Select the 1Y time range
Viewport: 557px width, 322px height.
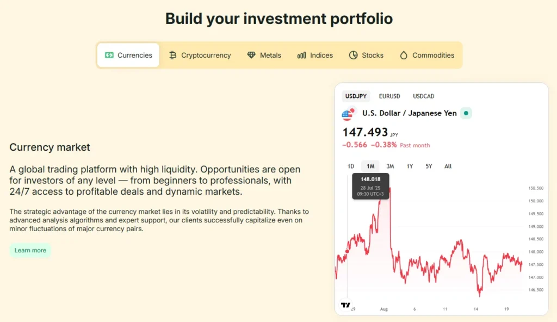[410, 166]
